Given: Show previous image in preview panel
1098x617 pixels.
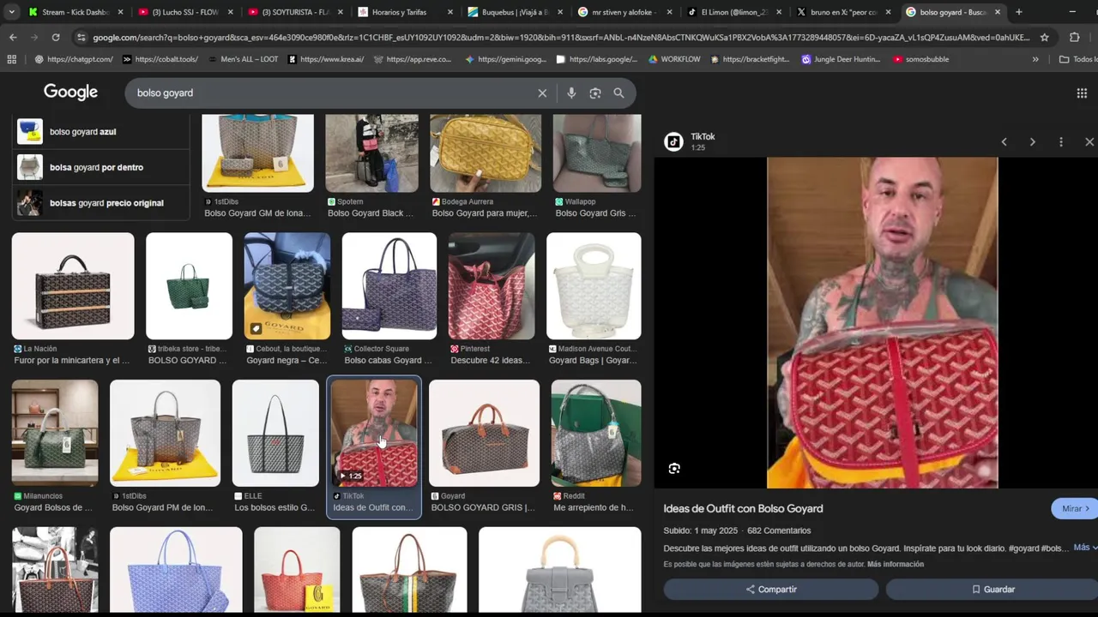Looking at the screenshot, I should (1004, 142).
